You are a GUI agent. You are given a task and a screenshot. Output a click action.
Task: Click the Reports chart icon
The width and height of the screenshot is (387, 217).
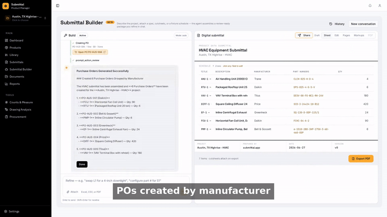(6, 84)
